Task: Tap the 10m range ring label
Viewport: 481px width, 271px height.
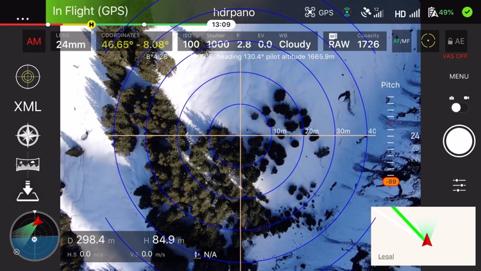Action: click(x=280, y=131)
